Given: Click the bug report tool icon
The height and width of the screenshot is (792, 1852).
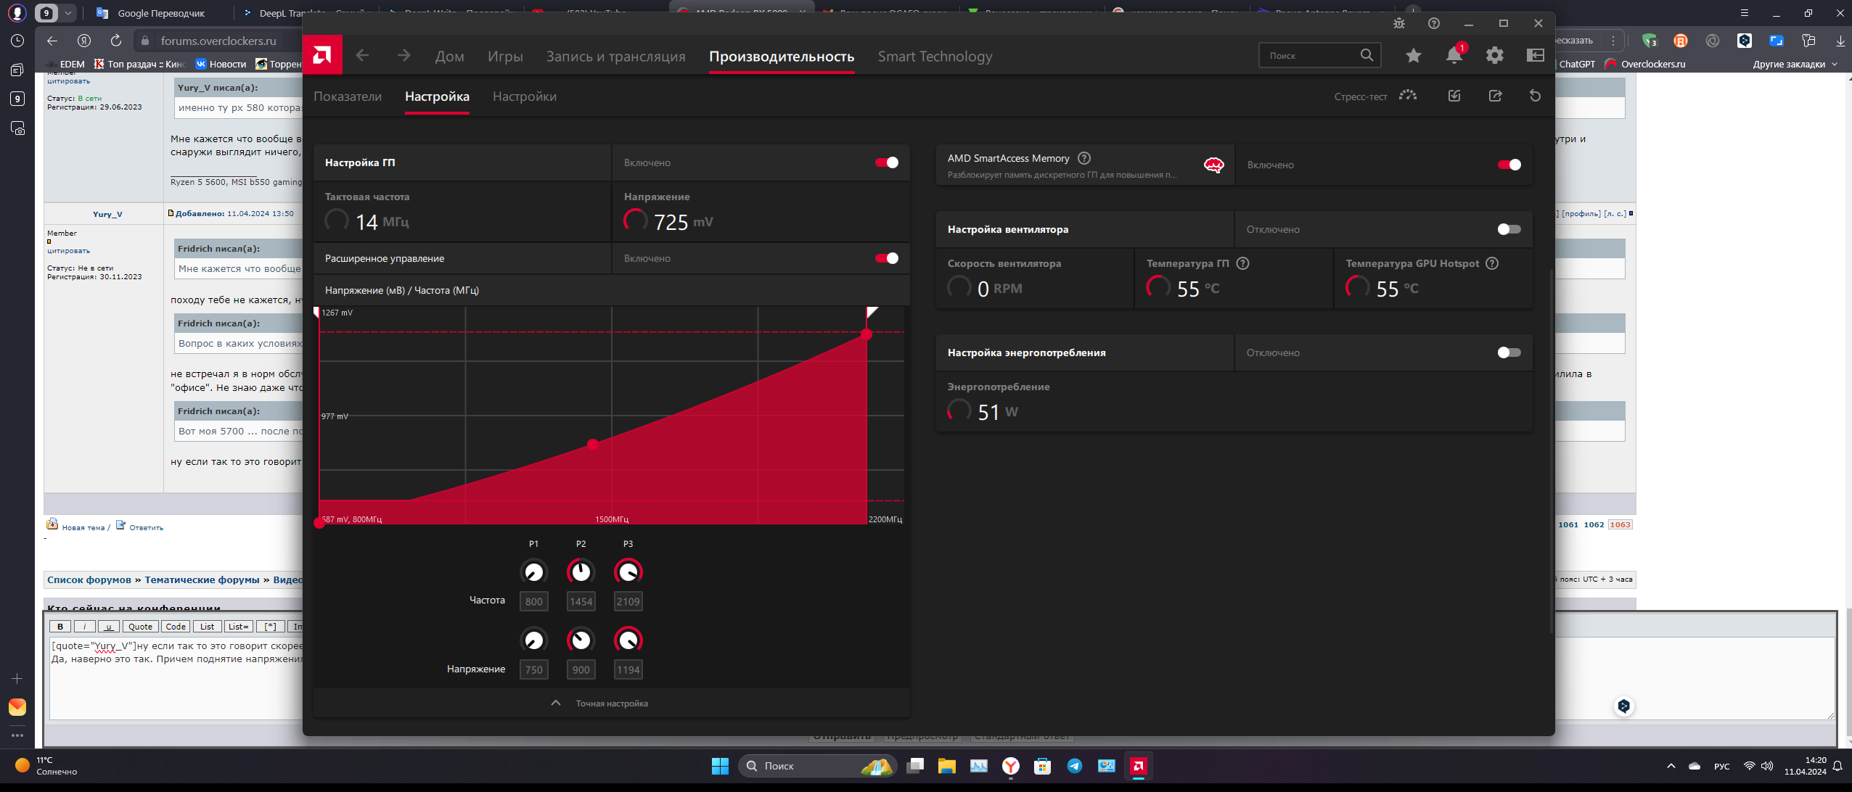Looking at the screenshot, I should click(1399, 23).
